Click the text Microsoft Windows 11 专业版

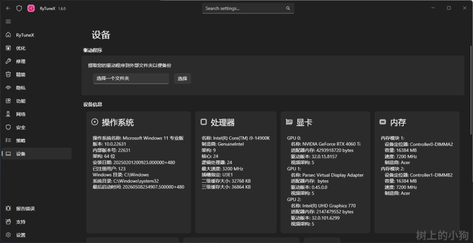[x=153, y=138]
